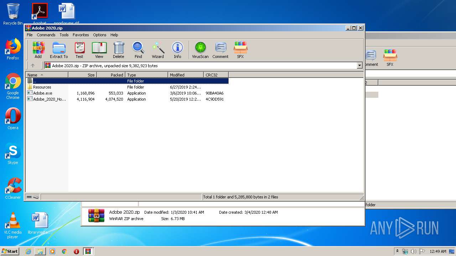Select Adobe_2020_Ho... file row
Image resolution: width=456 pixels, height=256 pixels.
click(x=127, y=99)
